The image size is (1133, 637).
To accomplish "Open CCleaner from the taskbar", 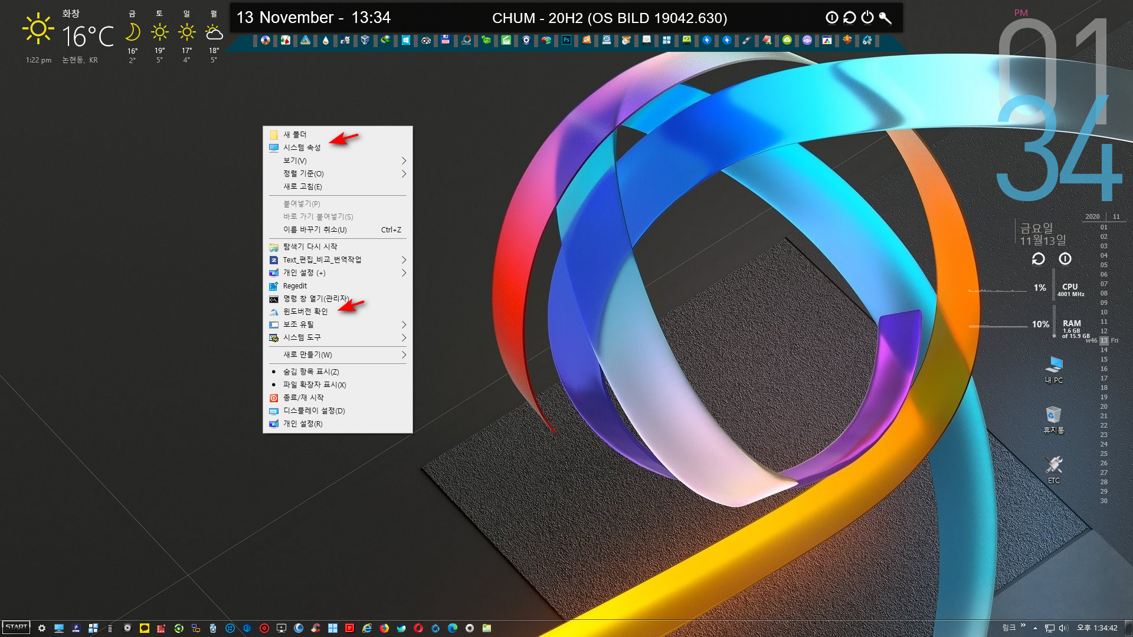I will click(316, 628).
